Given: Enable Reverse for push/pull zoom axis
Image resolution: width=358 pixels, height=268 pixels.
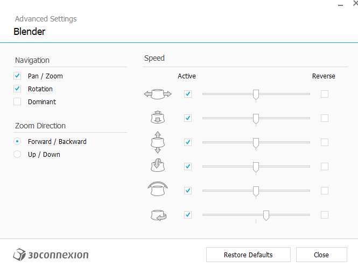Looking at the screenshot, I should tap(325, 118).
